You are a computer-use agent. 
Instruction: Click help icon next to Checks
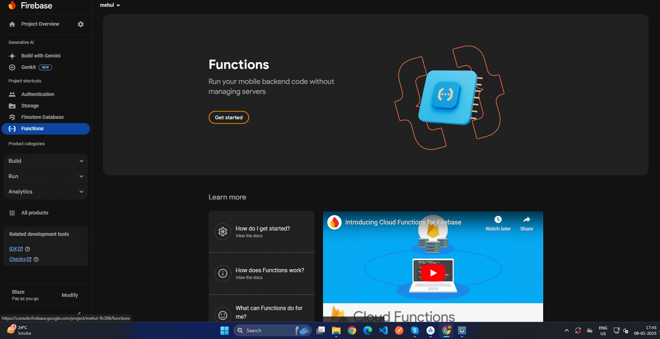click(x=36, y=260)
